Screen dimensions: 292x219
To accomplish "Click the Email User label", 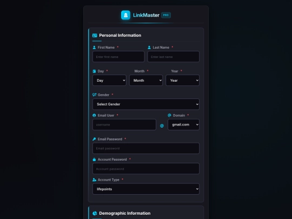I will coord(106,116).
